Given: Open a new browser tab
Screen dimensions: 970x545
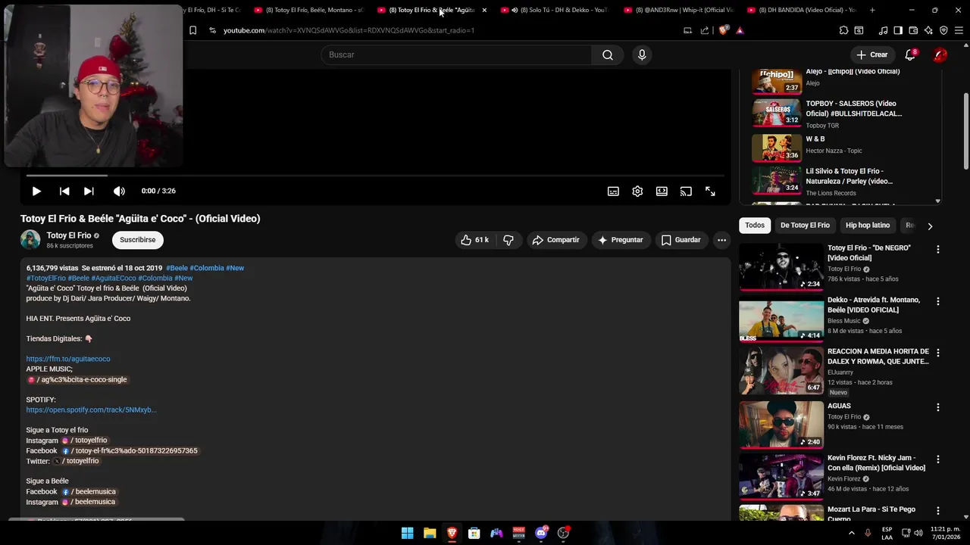Looking at the screenshot, I should coord(872,10).
